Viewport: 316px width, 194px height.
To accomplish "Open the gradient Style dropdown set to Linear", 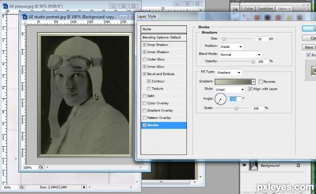I will point(230,89).
